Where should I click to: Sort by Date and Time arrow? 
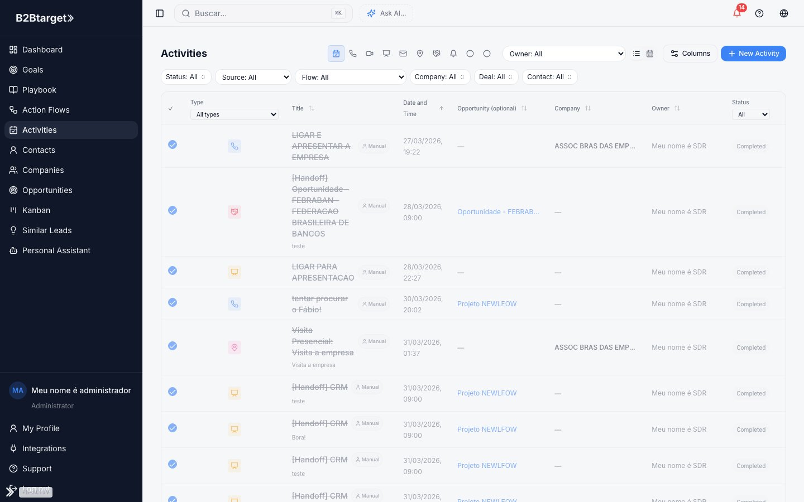pyautogui.click(x=442, y=108)
